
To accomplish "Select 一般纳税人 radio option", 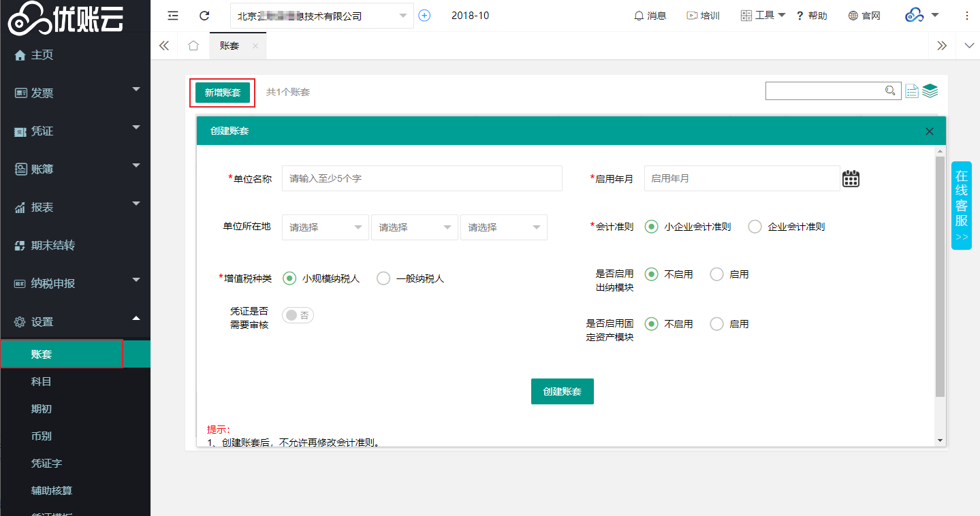I will pos(410,278).
